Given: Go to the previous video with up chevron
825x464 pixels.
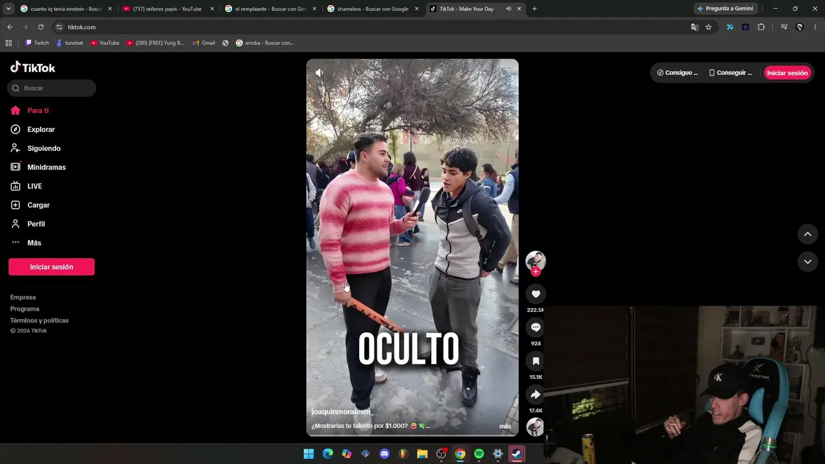Looking at the screenshot, I should click(808, 235).
